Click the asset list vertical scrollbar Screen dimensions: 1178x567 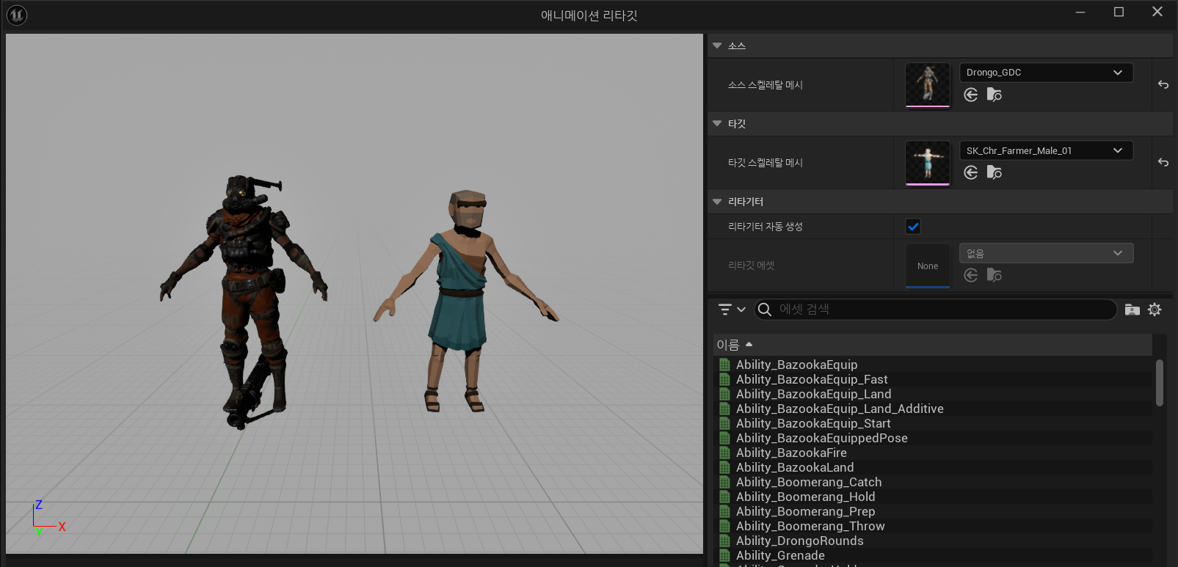point(1160,382)
